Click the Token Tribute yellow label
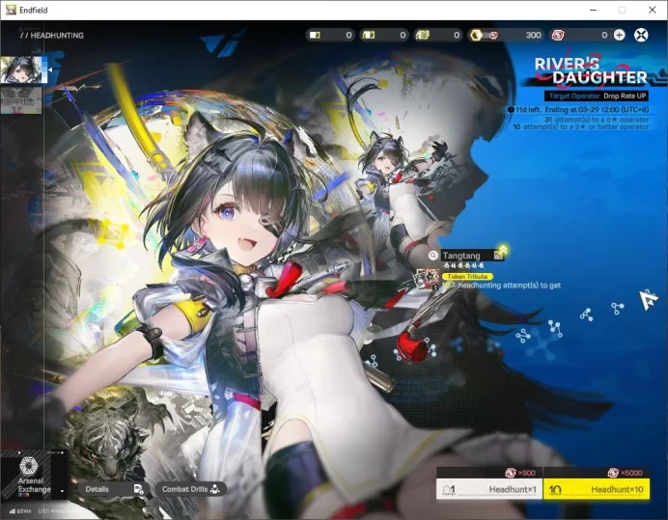 point(467,276)
